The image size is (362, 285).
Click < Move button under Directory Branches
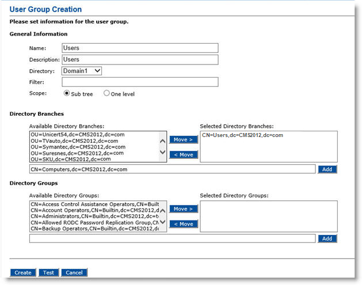184,154
